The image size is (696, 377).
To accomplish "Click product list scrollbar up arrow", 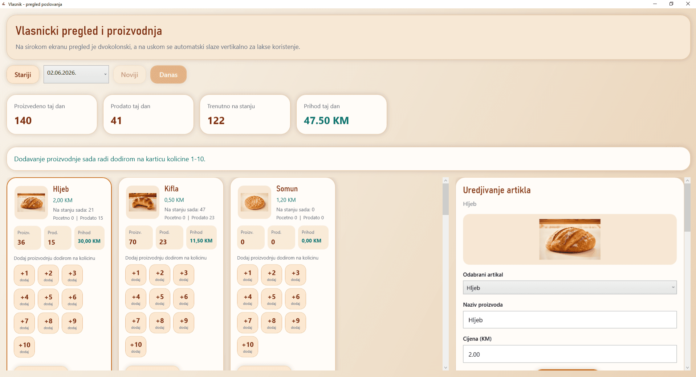I will click(446, 181).
